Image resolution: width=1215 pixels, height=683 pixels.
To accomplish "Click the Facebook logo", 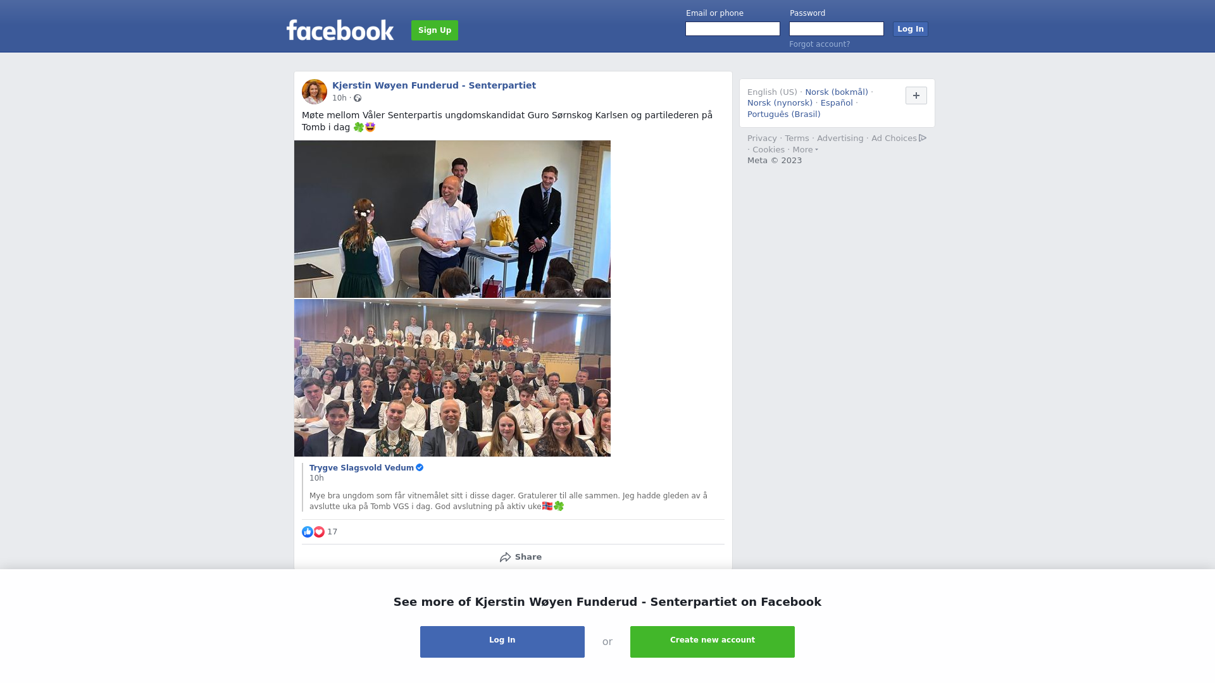I will pos(340,30).
